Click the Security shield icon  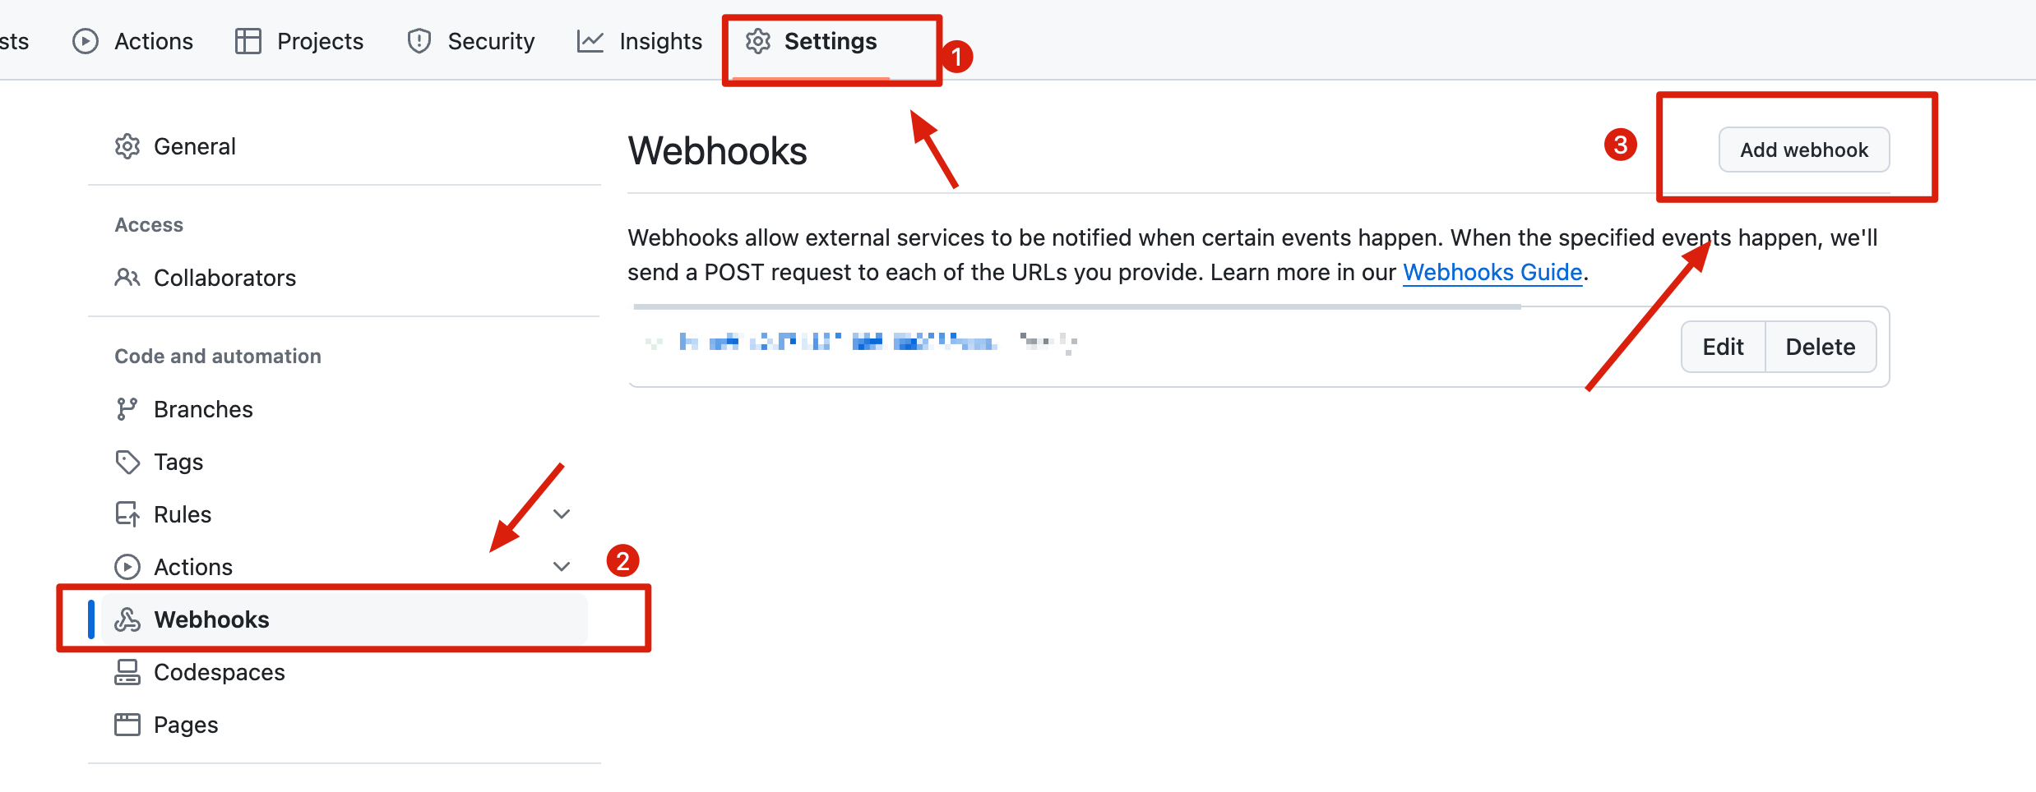[419, 41]
